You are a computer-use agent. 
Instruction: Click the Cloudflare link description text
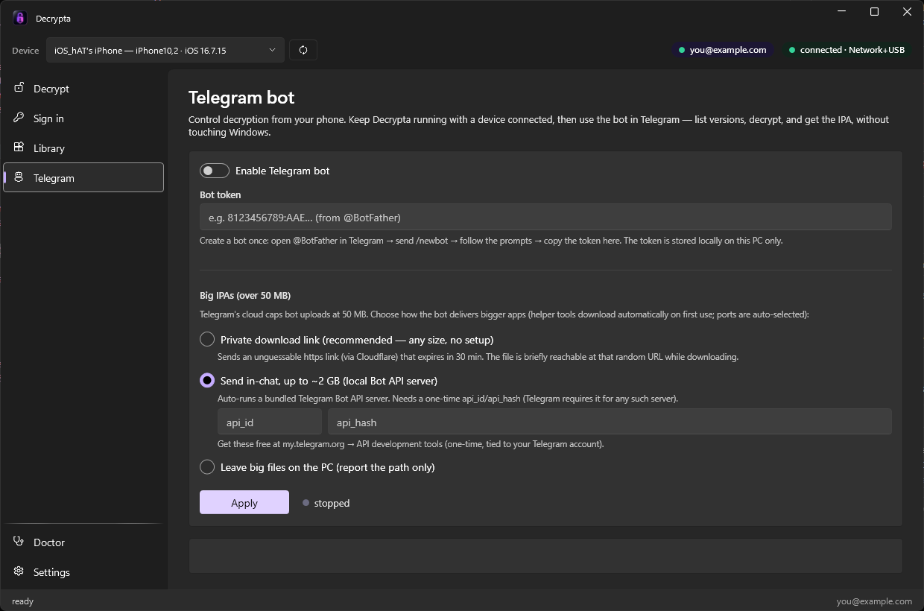pos(478,357)
